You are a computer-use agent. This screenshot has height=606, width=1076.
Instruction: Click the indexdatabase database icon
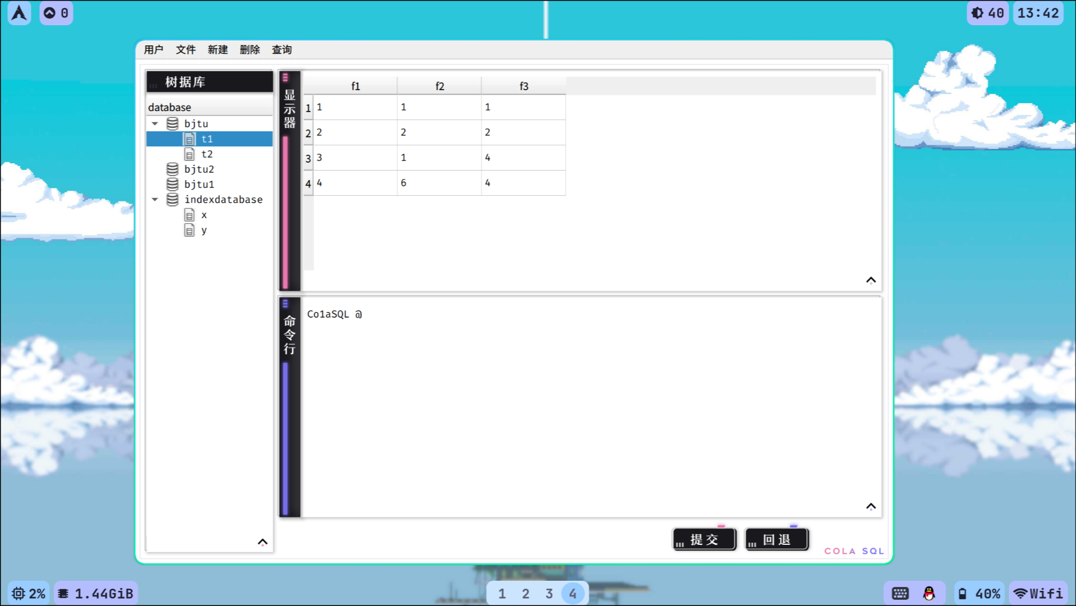(x=173, y=199)
